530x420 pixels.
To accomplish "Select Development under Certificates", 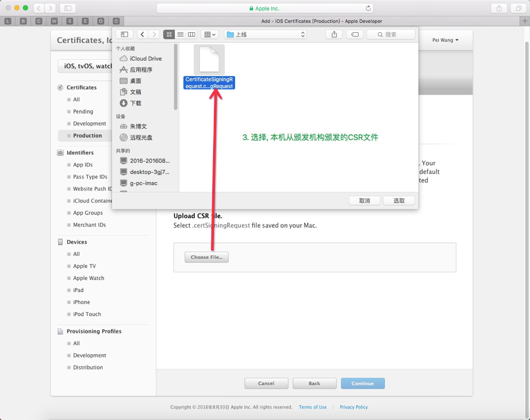I will click(90, 124).
